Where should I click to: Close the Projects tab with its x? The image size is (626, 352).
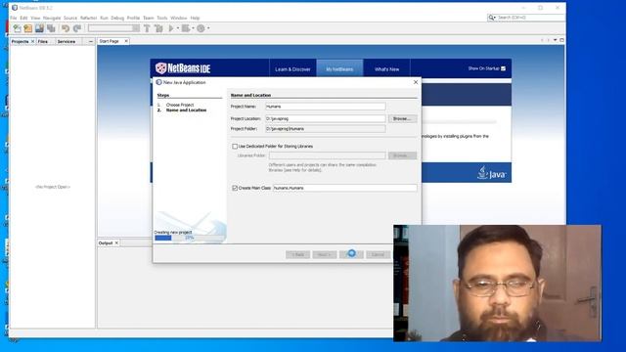(x=32, y=41)
